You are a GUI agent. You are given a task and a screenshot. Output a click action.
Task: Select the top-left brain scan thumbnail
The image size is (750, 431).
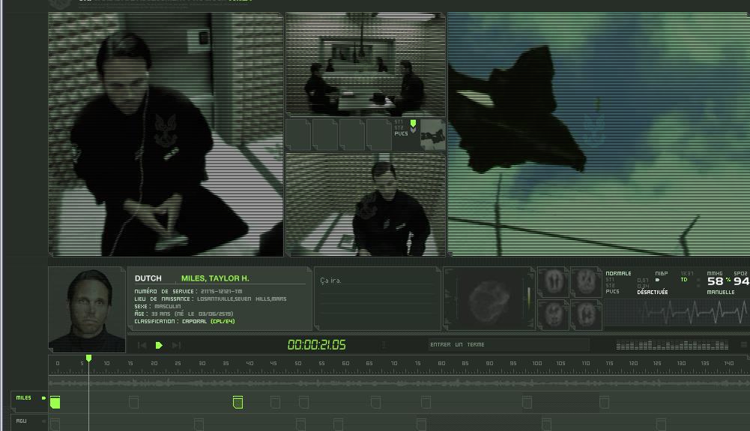(553, 282)
